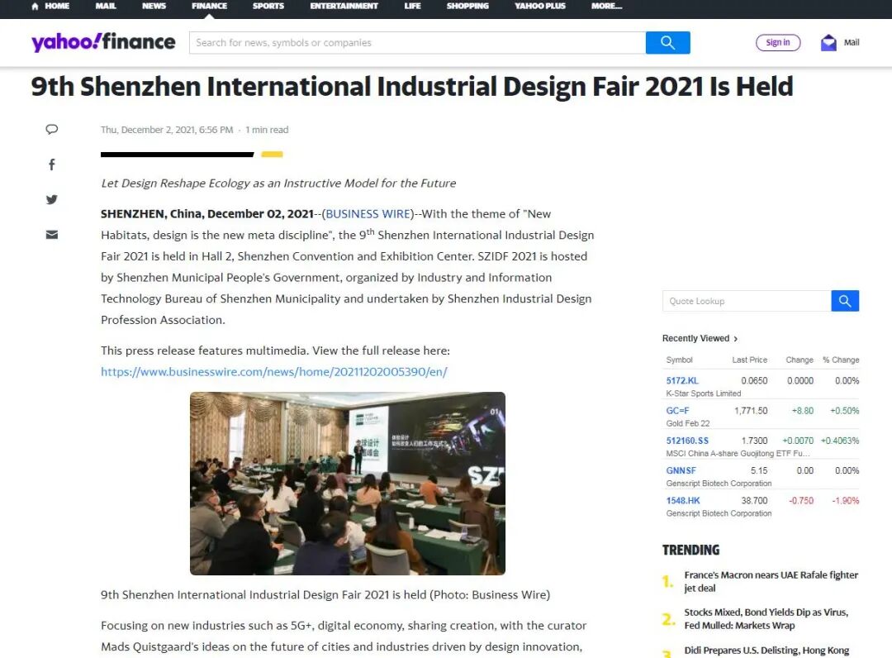The width and height of the screenshot is (892, 658).
Task: Click the GC=F +0.50% change value
Action: tap(844, 410)
